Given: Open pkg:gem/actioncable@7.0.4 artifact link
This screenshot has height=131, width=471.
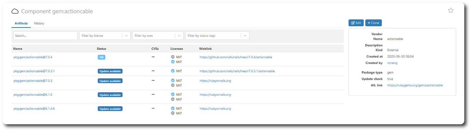Looking at the screenshot, I should (33, 57).
